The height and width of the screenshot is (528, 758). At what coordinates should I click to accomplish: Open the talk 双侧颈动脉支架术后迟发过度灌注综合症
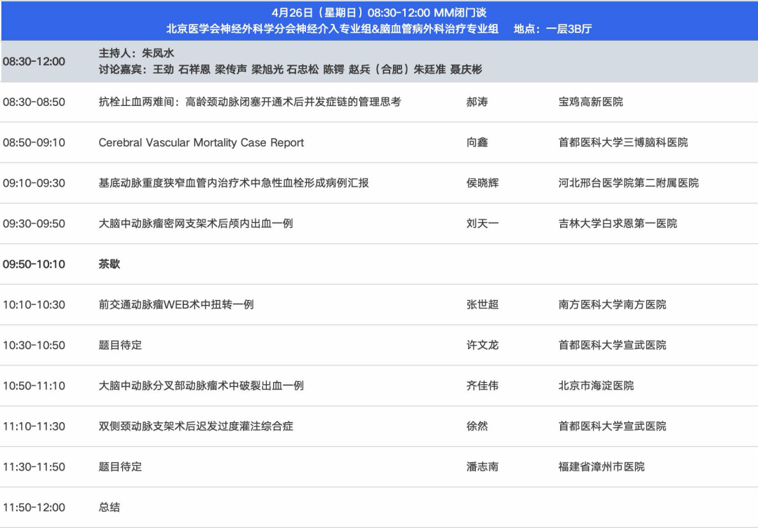pos(196,426)
